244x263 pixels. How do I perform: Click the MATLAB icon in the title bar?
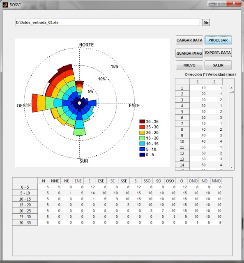[5, 5]
